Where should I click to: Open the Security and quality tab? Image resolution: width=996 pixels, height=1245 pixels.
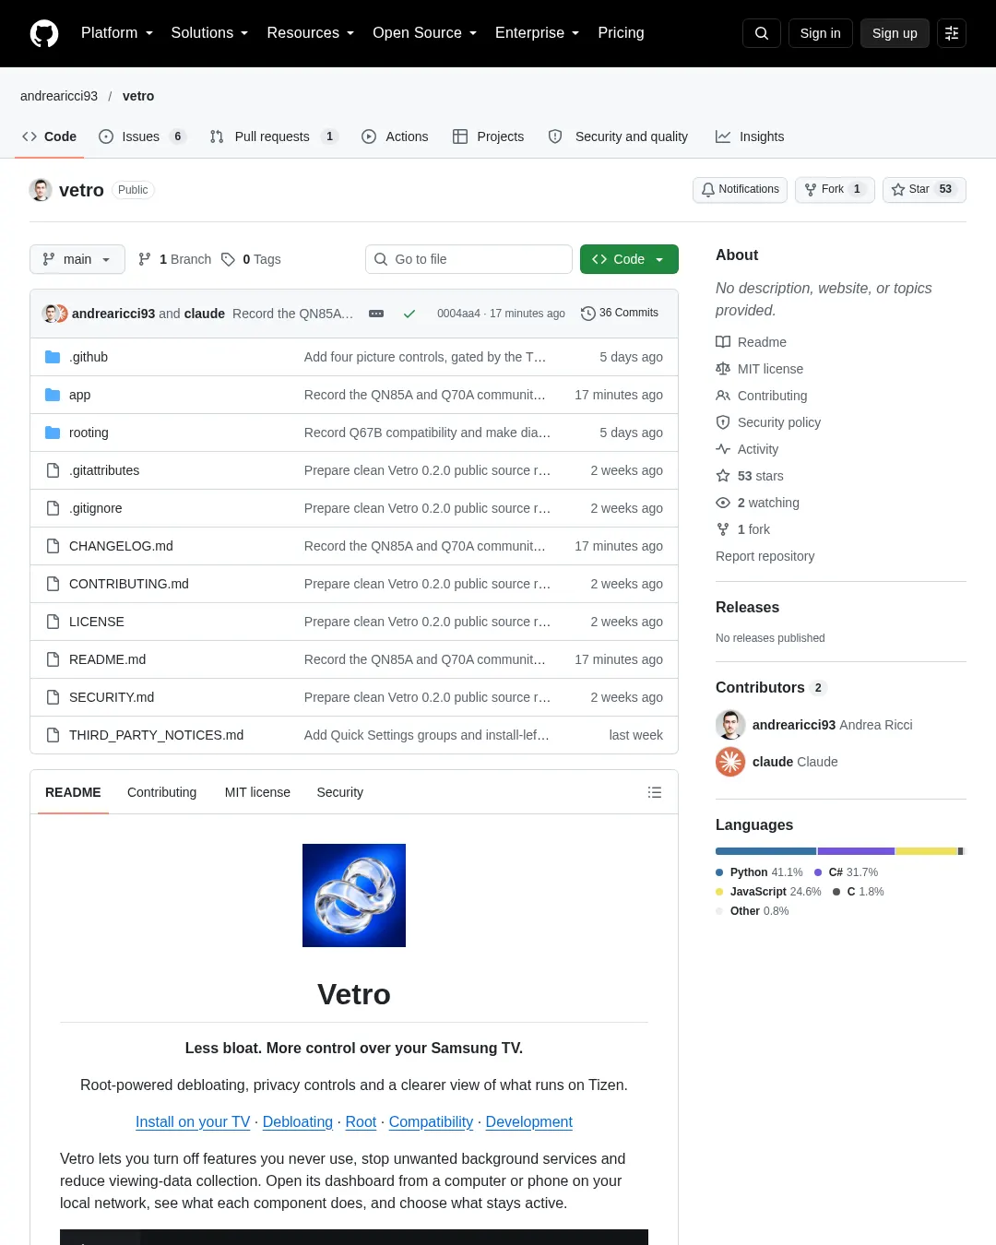[x=618, y=136]
